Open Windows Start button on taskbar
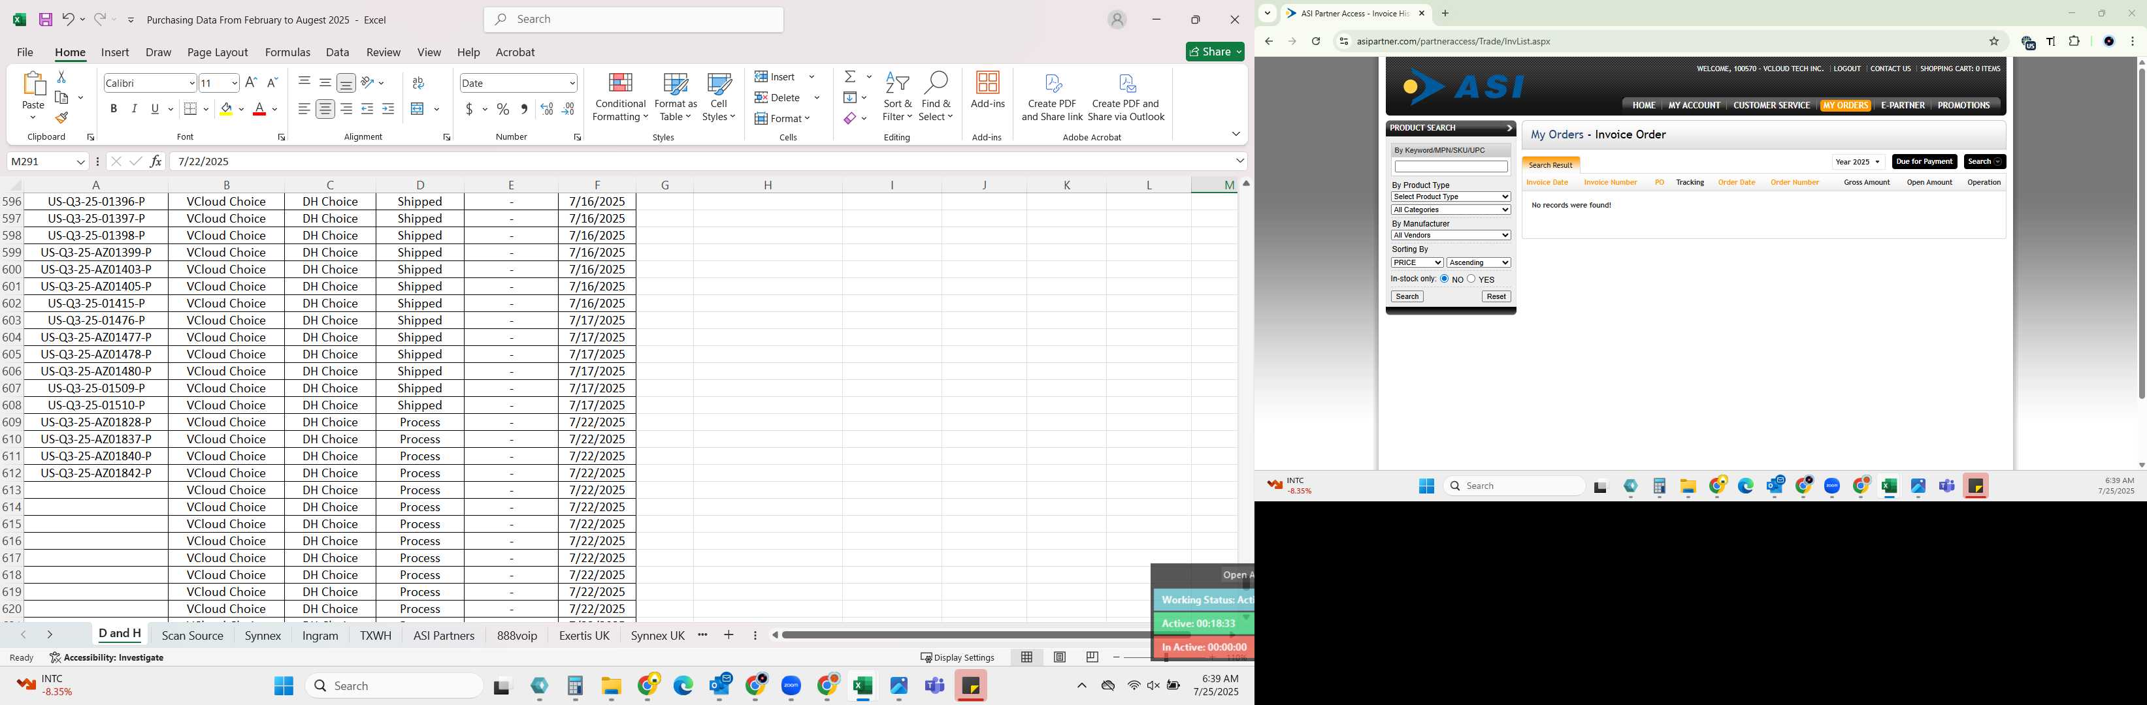Screen dimensions: 2147x705 point(284,686)
